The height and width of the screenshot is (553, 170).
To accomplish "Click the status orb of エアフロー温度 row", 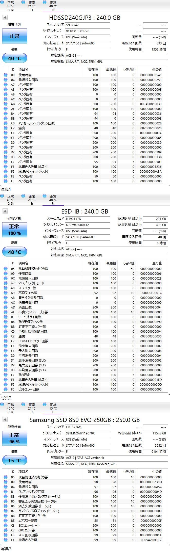I will coord(6,521).
